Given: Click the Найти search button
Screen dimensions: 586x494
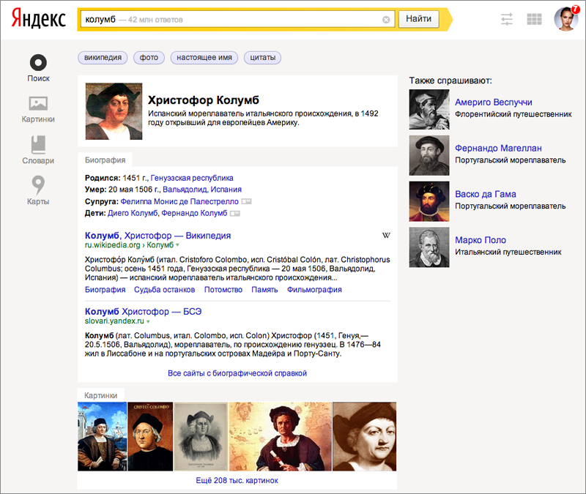Looking at the screenshot, I should (418, 19).
